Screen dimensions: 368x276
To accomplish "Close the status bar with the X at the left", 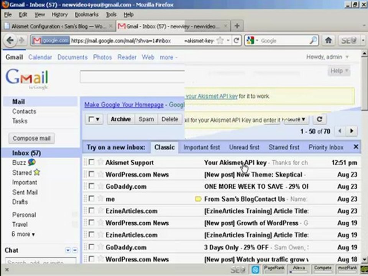I will pyautogui.click(x=7, y=269).
